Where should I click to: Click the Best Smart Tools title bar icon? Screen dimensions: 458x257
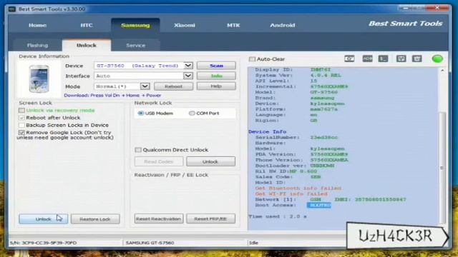click(x=12, y=9)
